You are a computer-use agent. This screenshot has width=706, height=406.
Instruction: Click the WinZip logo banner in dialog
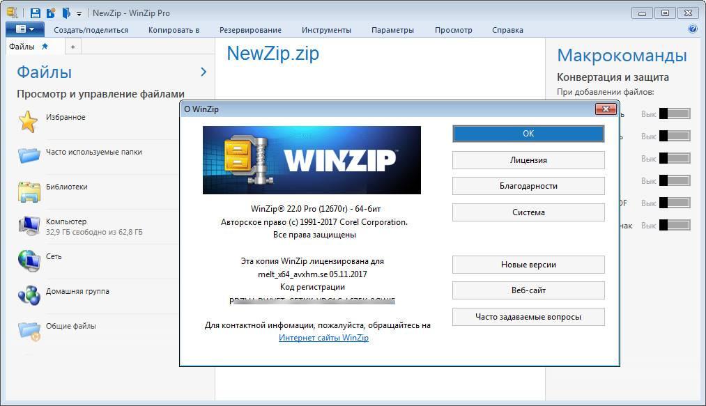312,159
